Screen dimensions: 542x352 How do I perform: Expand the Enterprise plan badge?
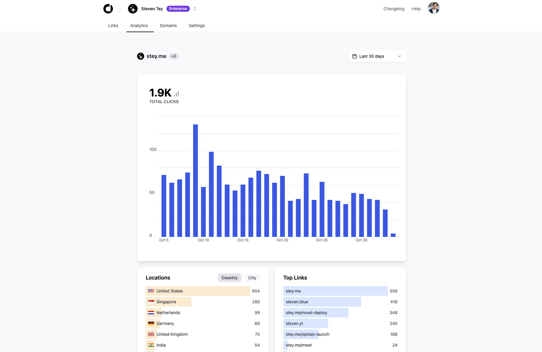(178, 9)
